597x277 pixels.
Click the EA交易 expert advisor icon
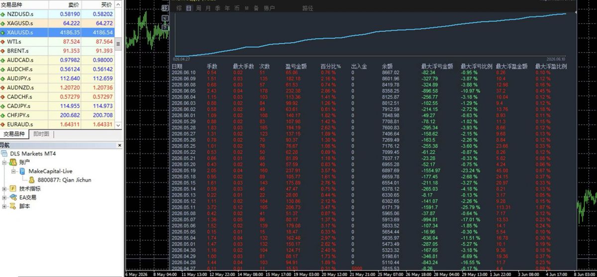pos(13,197)
